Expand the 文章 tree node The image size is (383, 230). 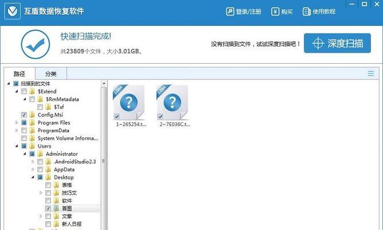coord(41,216)
